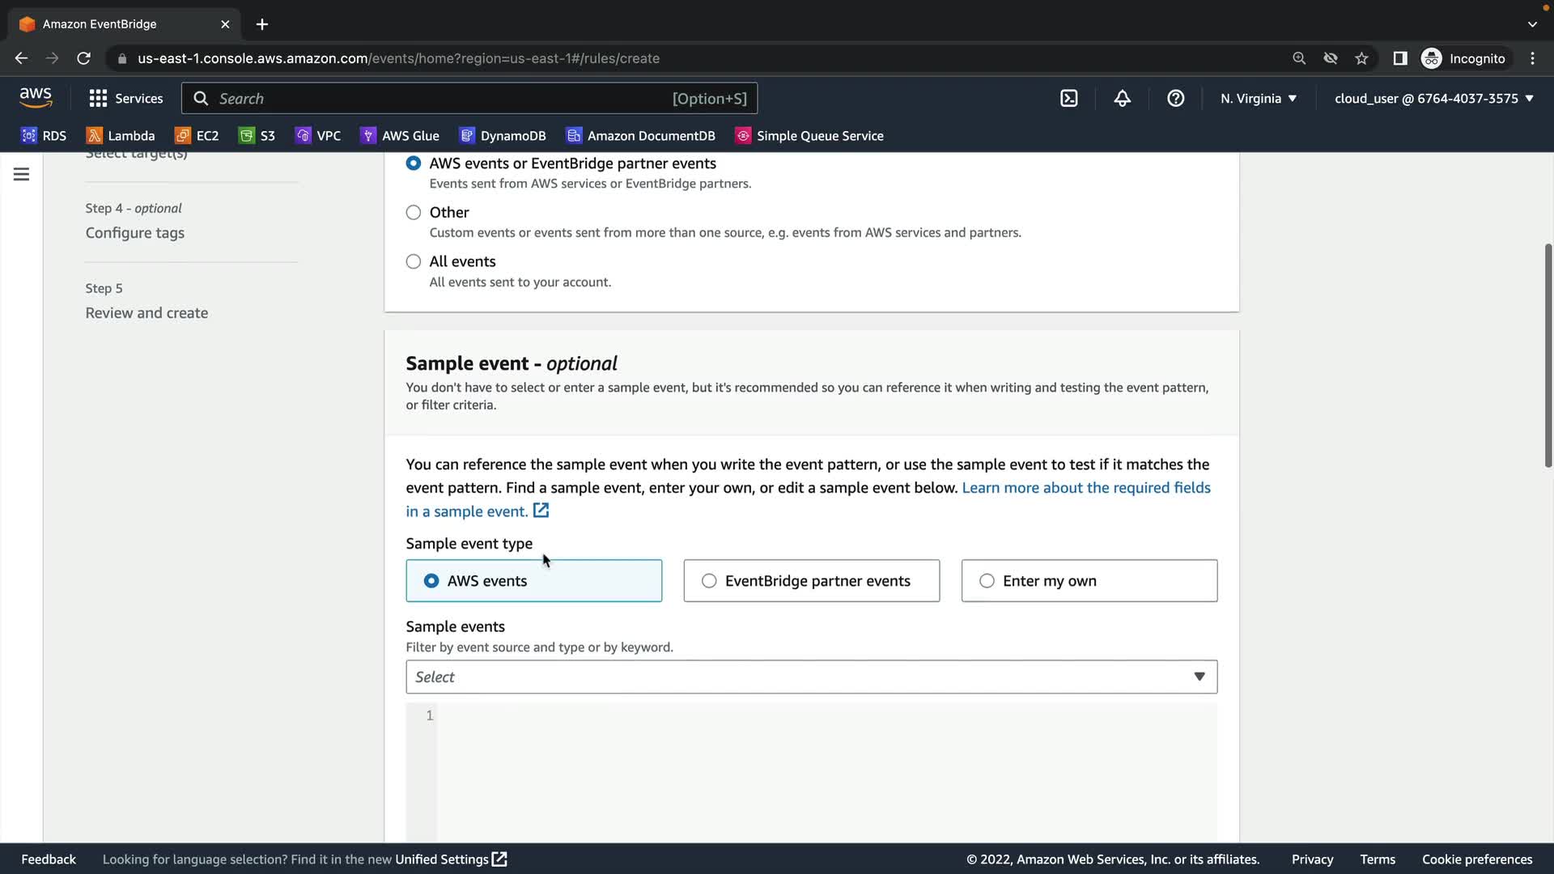Open the cloud_user account menu
1554x874 pixels.
click(1433, 99)
